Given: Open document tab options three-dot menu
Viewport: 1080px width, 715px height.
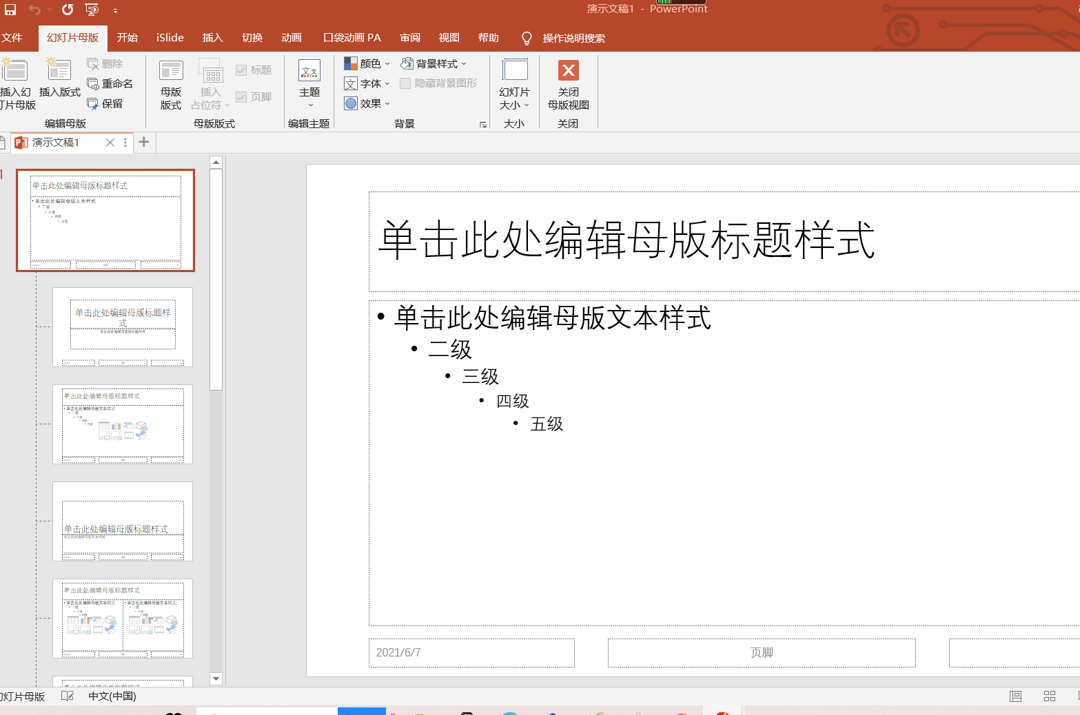Looking at the screenshot, I should (125, 143).
